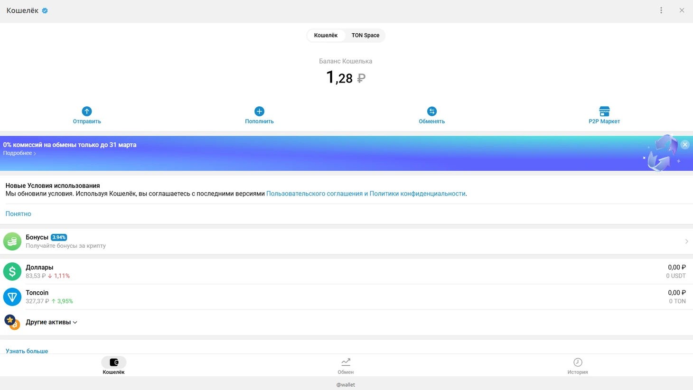Switch to the TON Space tab
Viewport: 693px width, 390px height.
pyautogui.click(x=365, y=36)
